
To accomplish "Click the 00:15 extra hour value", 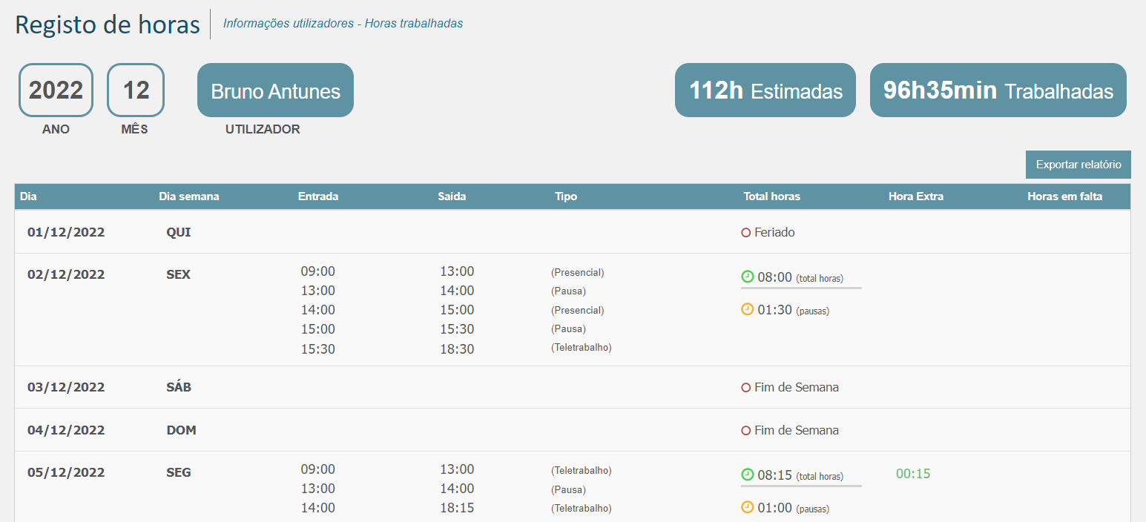I will click(912, 474).
